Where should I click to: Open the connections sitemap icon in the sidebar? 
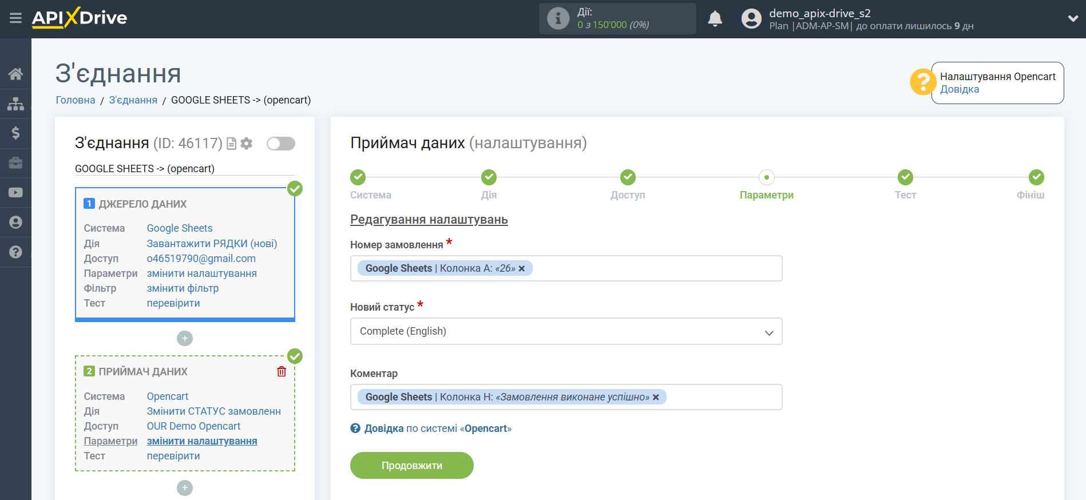[15, 104]
